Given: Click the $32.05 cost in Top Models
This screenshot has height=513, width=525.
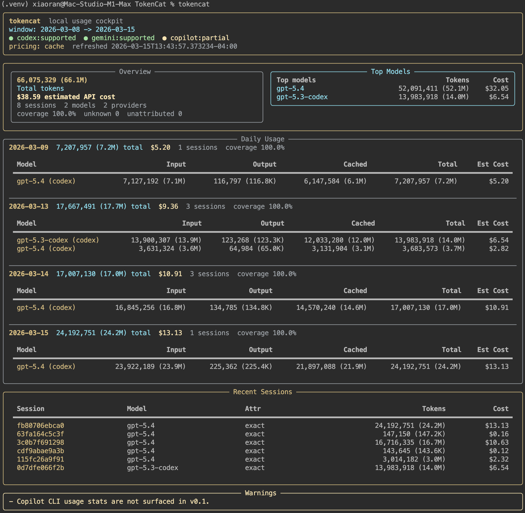Looking at the screenshot, I should point(497,88).
